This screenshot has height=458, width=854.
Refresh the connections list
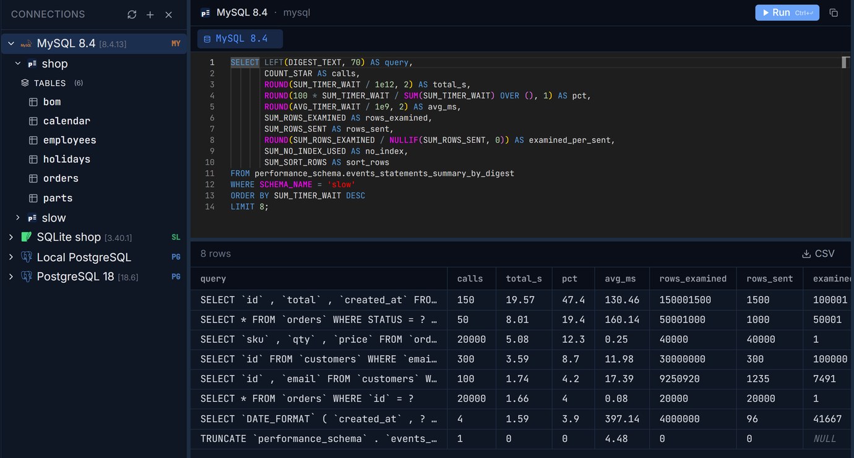pos(132,14)
